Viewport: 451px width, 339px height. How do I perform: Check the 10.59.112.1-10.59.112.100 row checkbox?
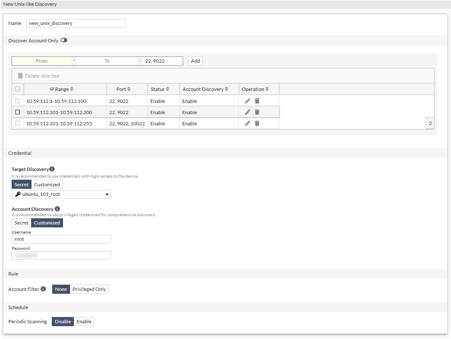pos(17,101)
